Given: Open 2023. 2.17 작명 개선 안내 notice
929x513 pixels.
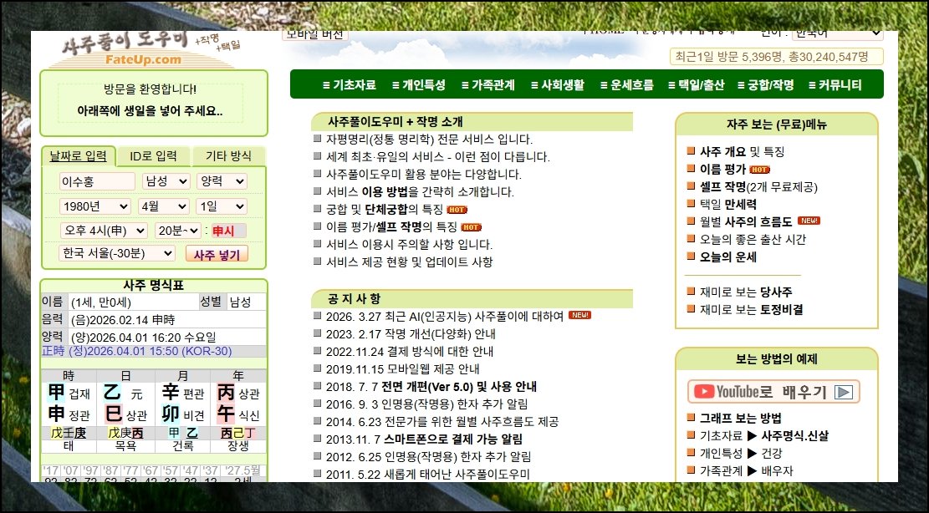Looking at the screenshot, I should (411, 333).
